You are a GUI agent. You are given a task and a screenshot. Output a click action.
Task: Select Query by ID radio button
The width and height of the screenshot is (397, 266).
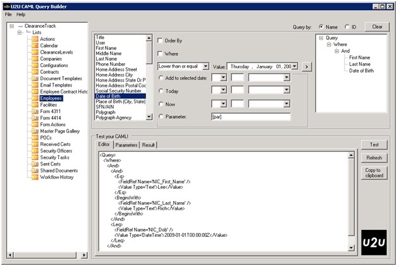click(x=347, y=27)
